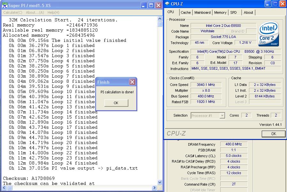Select the CPU tab

point(170,12)
